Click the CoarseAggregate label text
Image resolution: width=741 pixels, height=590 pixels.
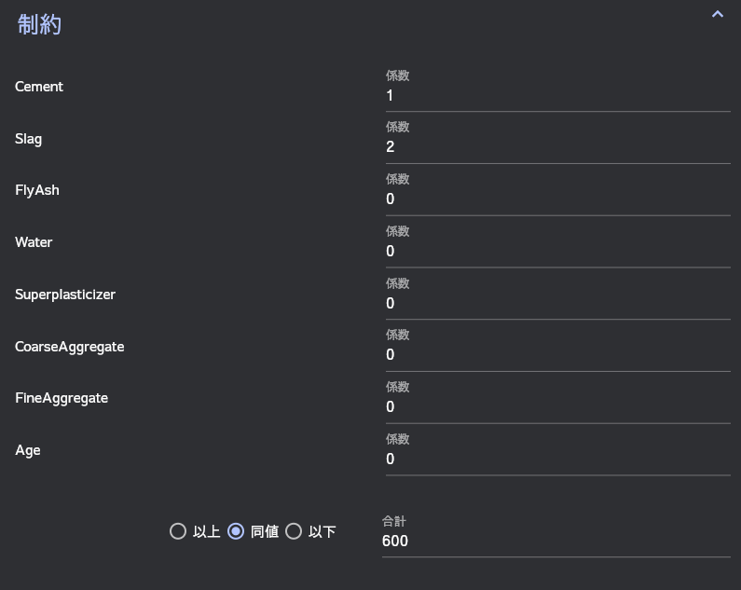(x=70, y=347)
